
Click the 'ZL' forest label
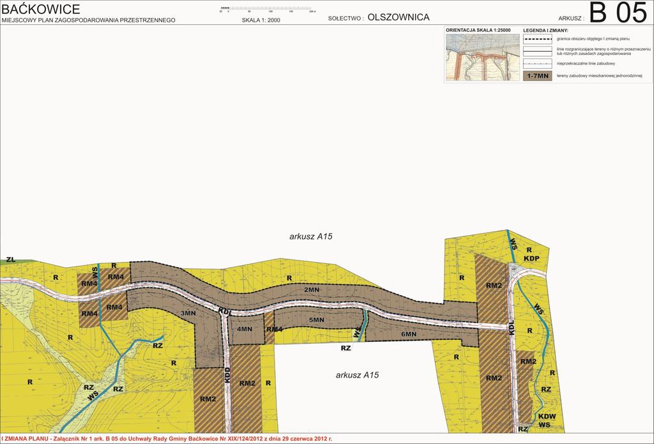(11, 259)
